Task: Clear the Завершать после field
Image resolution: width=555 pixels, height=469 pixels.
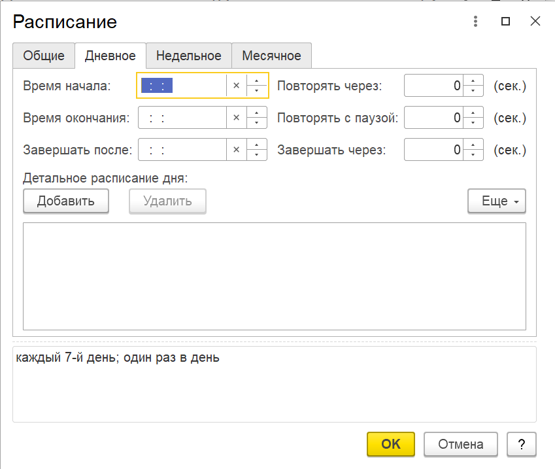Action: [237, 150]
